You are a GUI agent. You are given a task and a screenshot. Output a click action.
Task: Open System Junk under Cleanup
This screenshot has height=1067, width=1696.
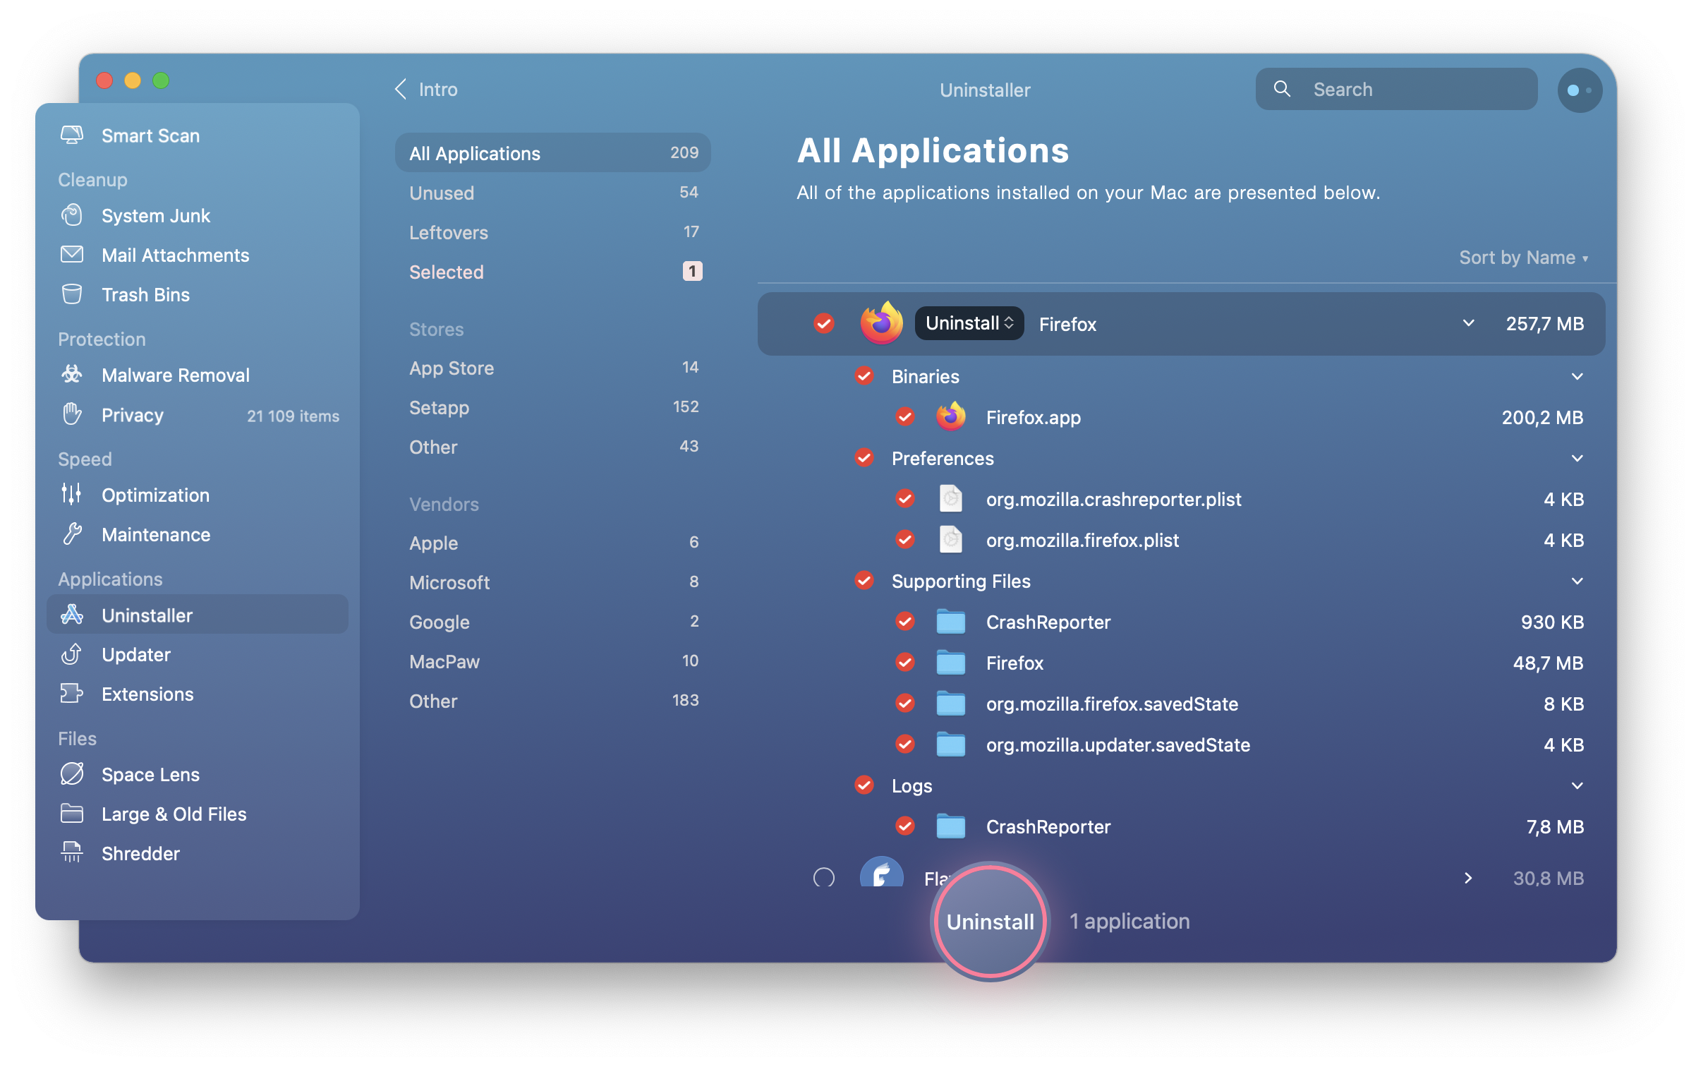(157, 217)
